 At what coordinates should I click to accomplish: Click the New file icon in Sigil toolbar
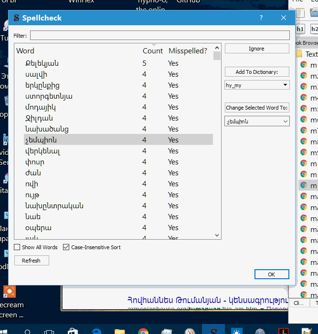(x=300, y=13)
